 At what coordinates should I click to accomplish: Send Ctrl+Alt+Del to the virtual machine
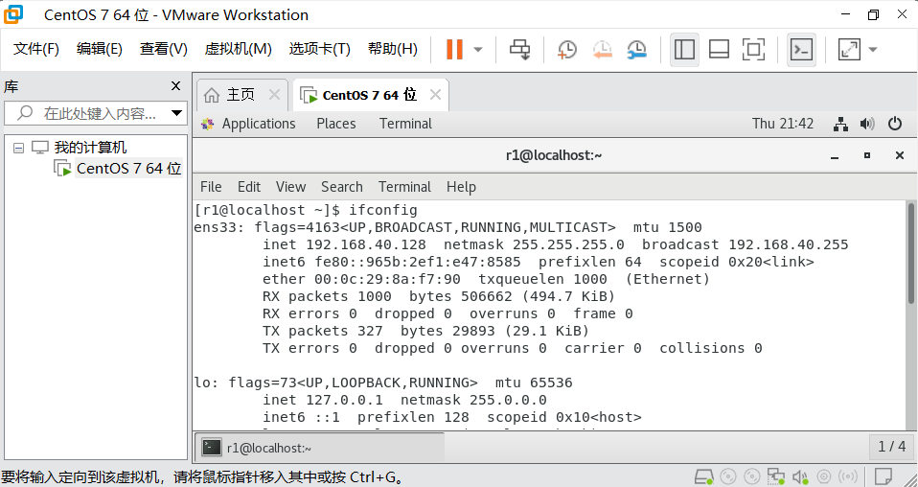520,50
